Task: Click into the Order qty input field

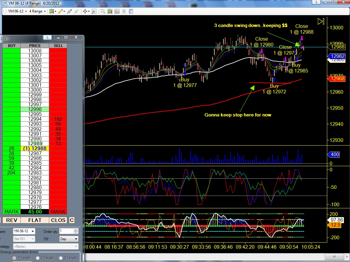Action: 67,231
